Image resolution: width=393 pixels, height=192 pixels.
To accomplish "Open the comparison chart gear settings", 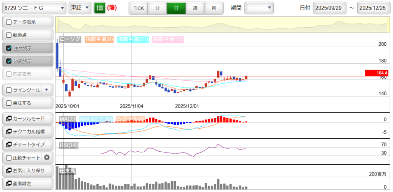I will pyautogui.click(x=47, y=157).
